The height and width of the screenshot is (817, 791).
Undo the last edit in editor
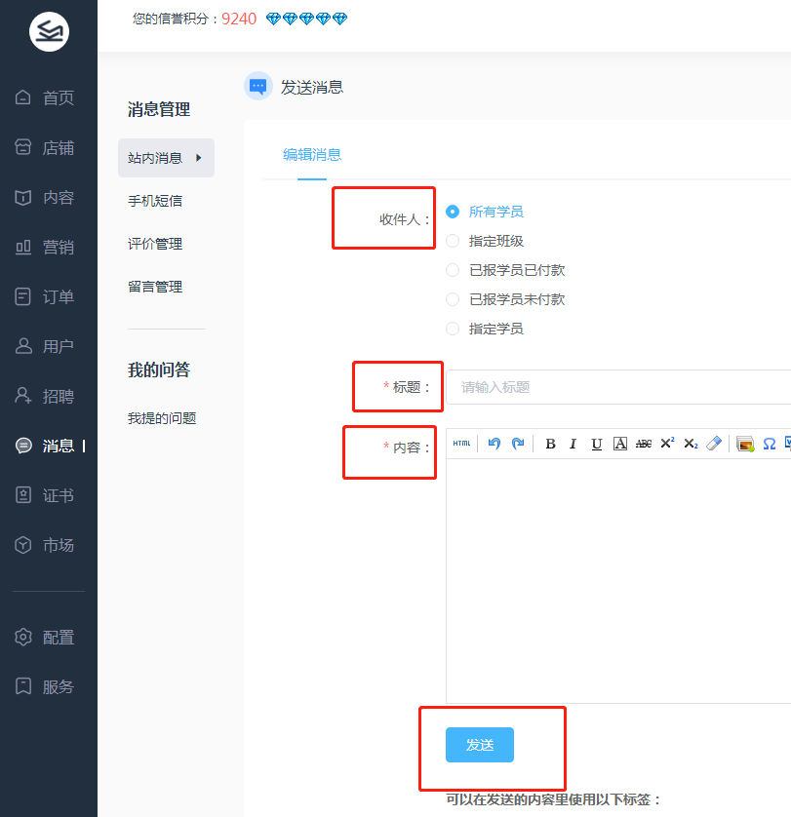[494, 444]
